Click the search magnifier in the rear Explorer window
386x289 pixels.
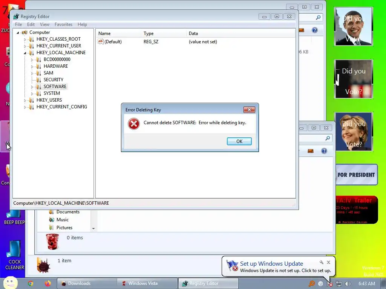point(318,17)
